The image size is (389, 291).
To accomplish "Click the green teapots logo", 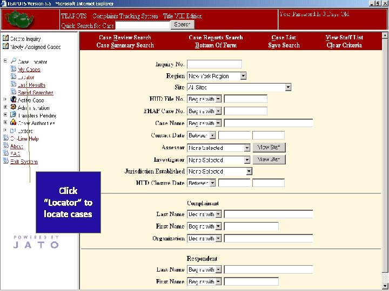I will tap(19, 20).
